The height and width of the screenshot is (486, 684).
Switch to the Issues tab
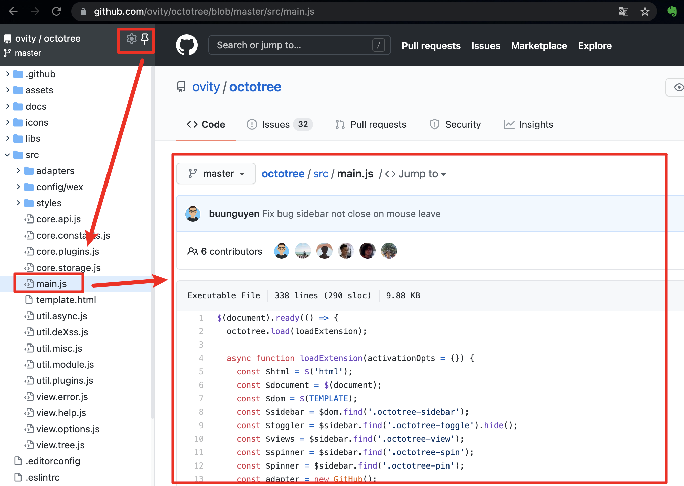[275, 124]
